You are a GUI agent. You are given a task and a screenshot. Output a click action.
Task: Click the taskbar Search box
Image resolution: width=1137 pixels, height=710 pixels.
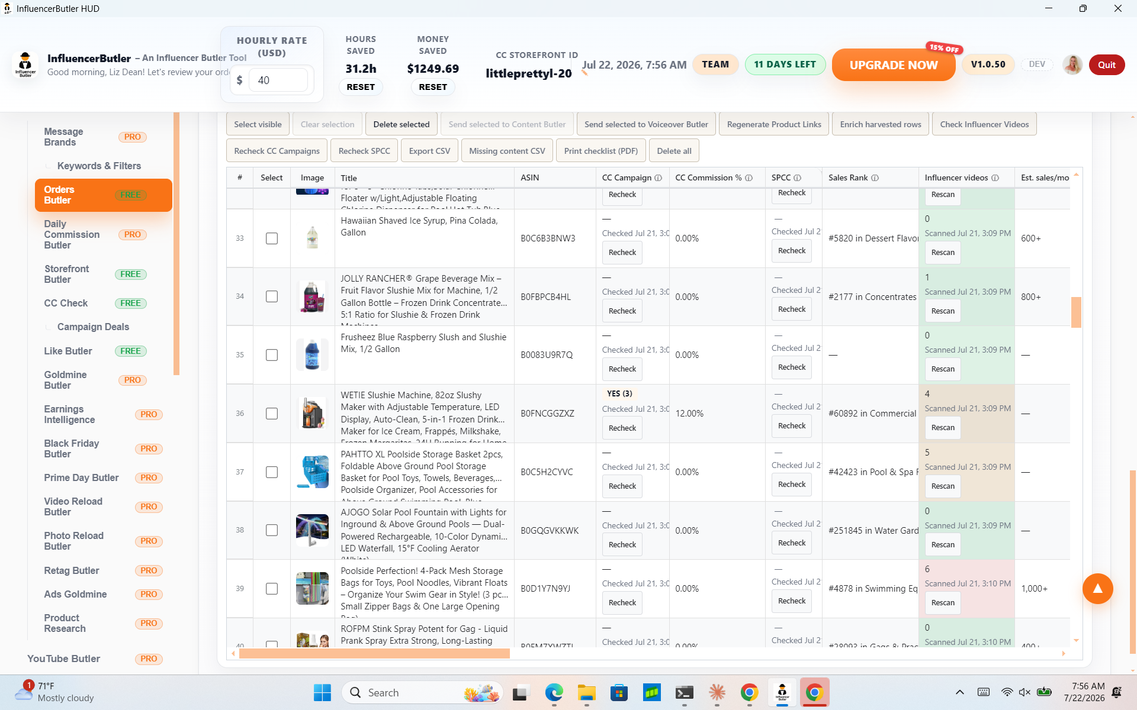point(423,692)
